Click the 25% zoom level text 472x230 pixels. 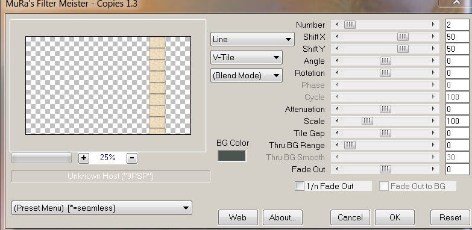(108, 157)
